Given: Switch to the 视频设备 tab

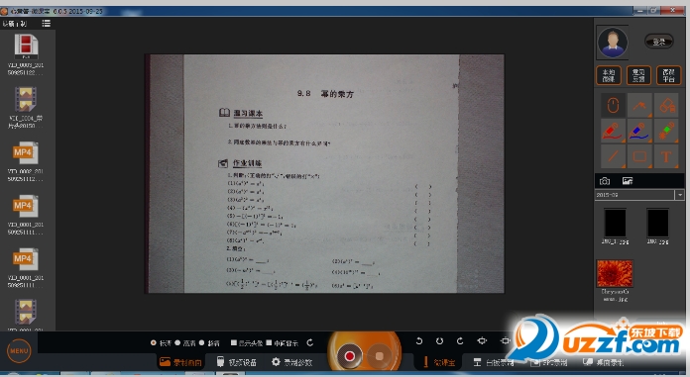Looking at the screenshot, I should point(237,362).
